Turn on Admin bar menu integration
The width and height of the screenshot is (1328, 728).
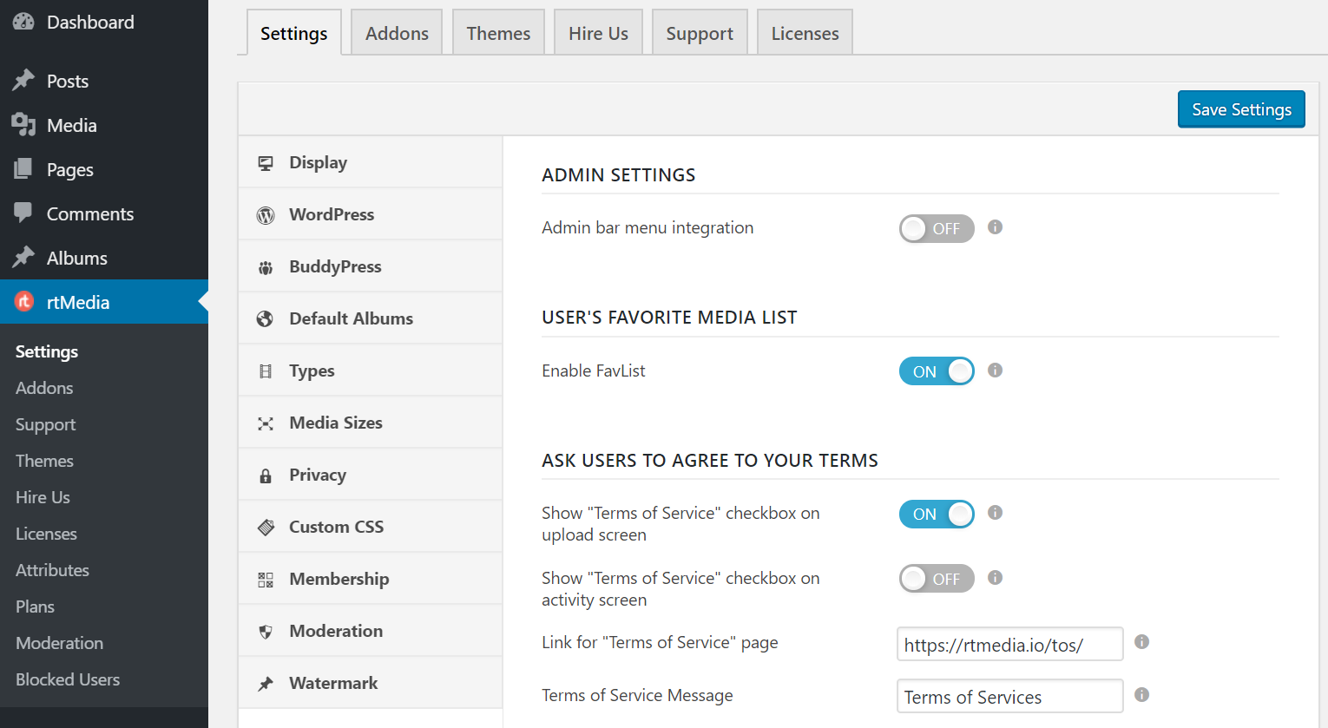pos(937,228)
